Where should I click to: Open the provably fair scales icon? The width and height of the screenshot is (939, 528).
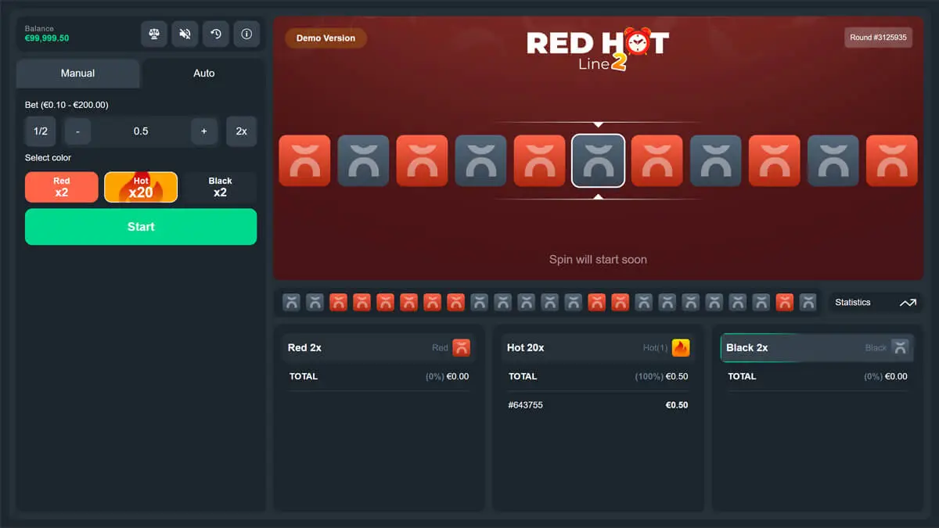click(x=153, y=34)
